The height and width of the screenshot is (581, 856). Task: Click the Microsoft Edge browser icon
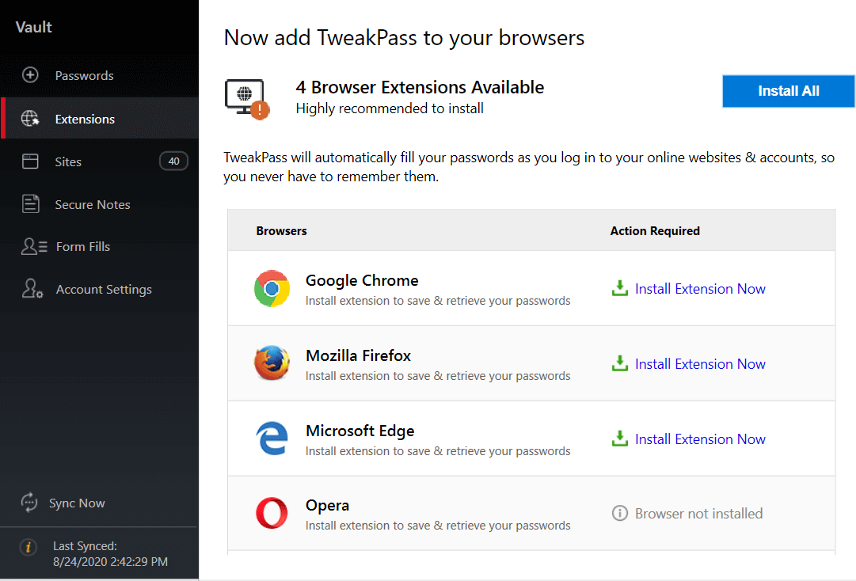[272, 439]
